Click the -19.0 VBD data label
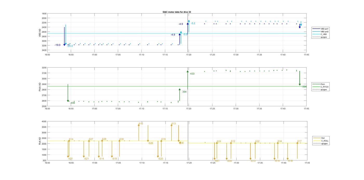364x180 pixels. pos(57,45)
